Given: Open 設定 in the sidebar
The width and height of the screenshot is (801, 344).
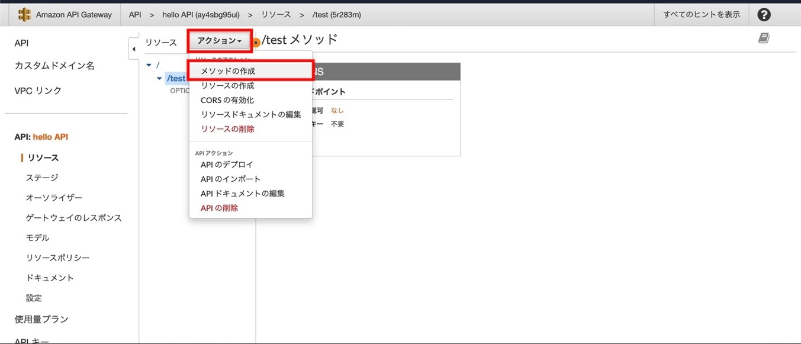Looking at the screenshot, I should (x=34, y=298).
